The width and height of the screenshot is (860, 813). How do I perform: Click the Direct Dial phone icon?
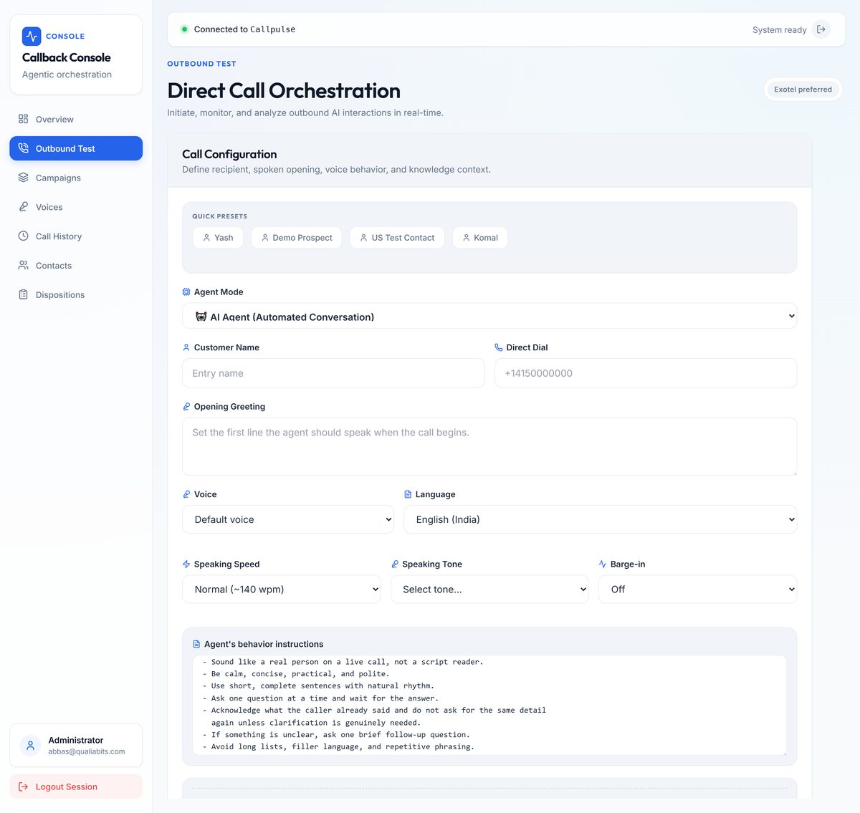[499, 347]
